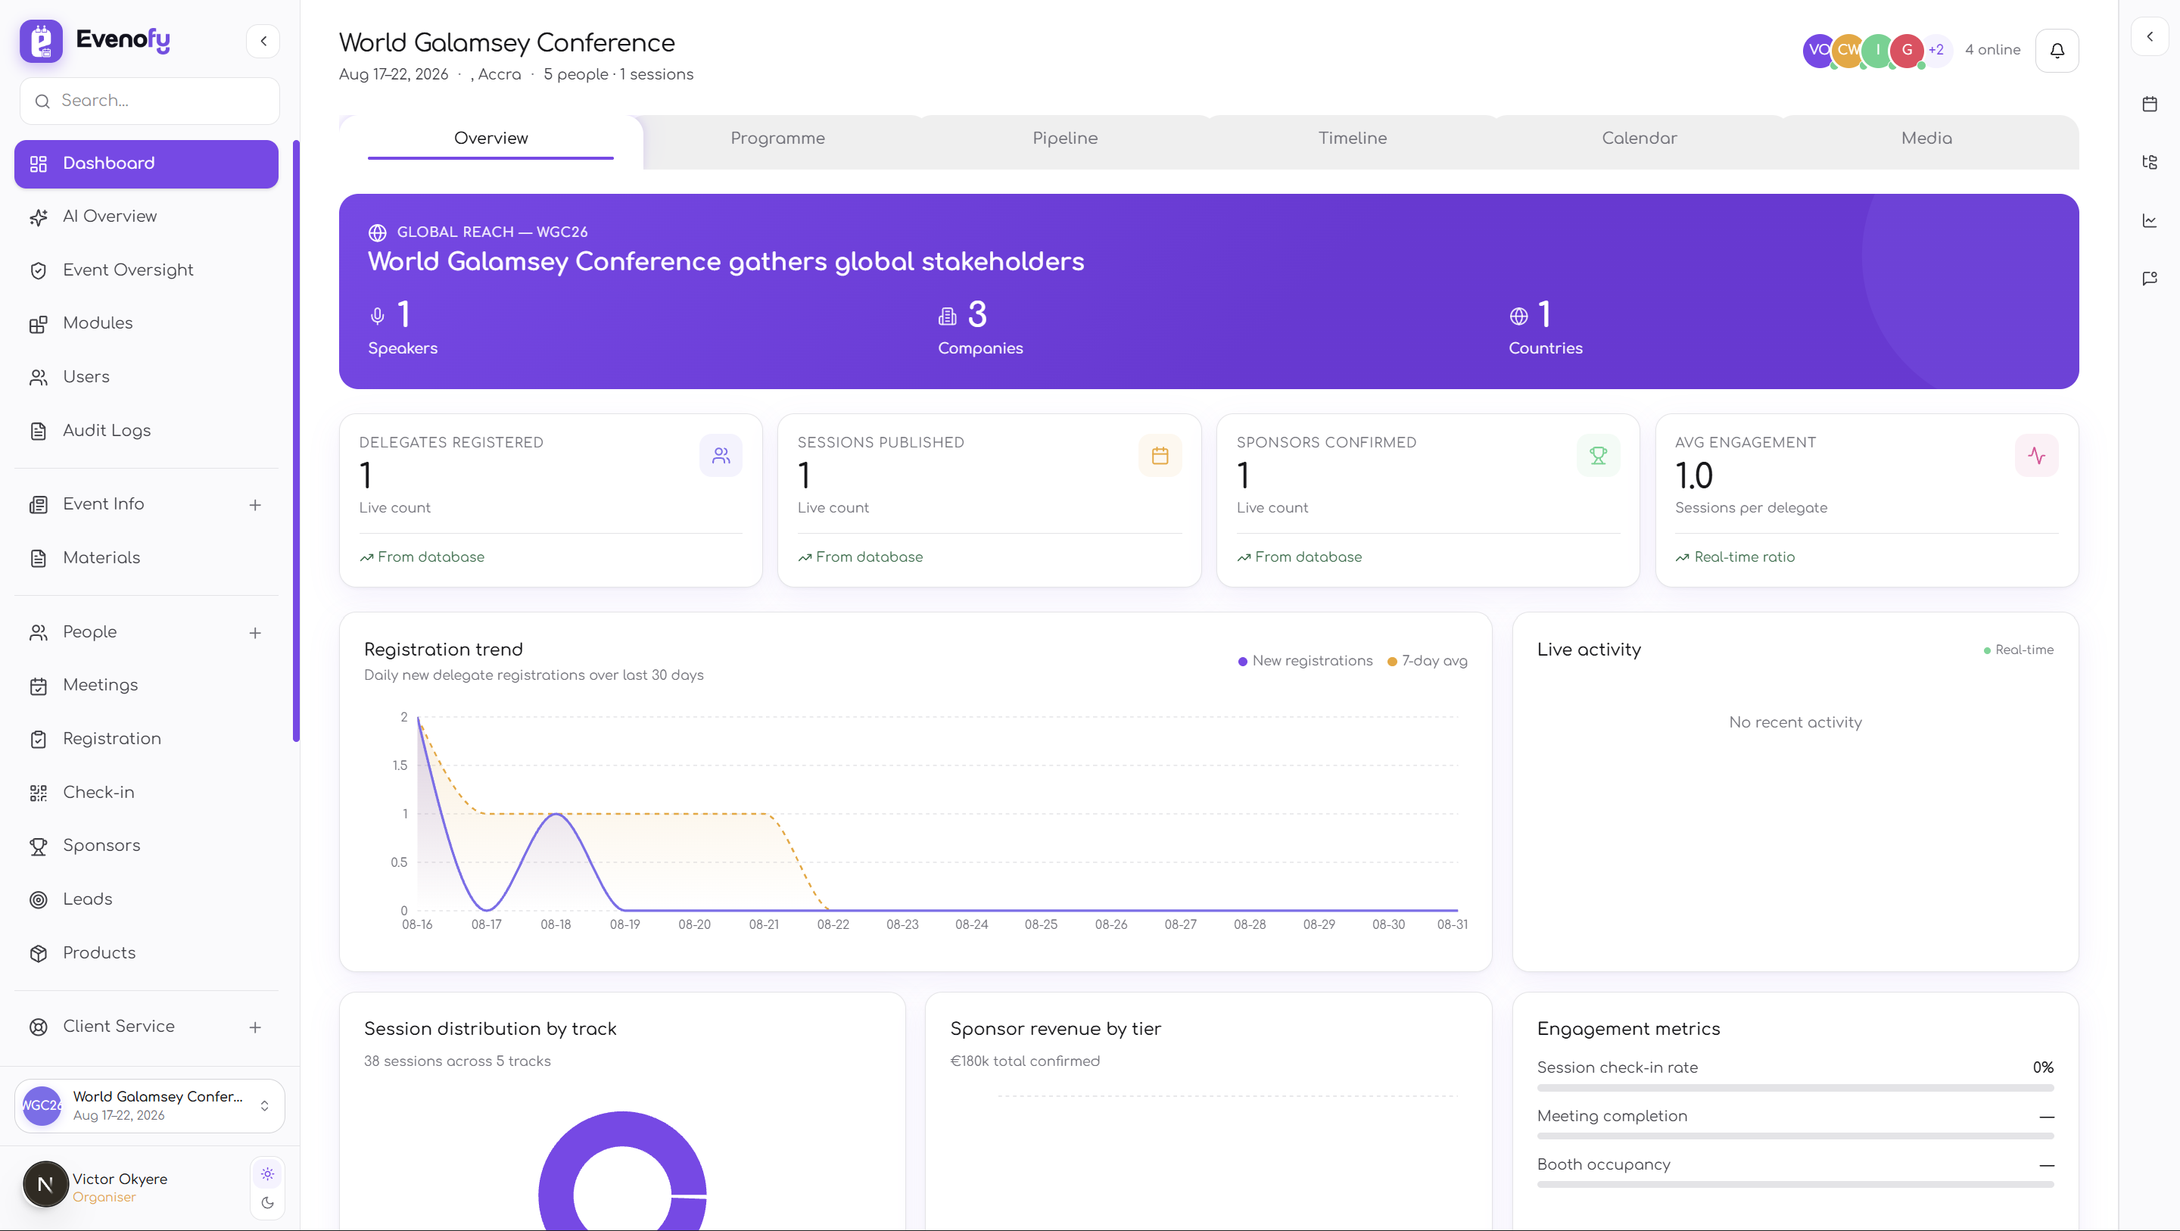Click Victor Okyere profile avatar
Viewport: 2180px width, 1231px height.
(x=45, y=1183)
